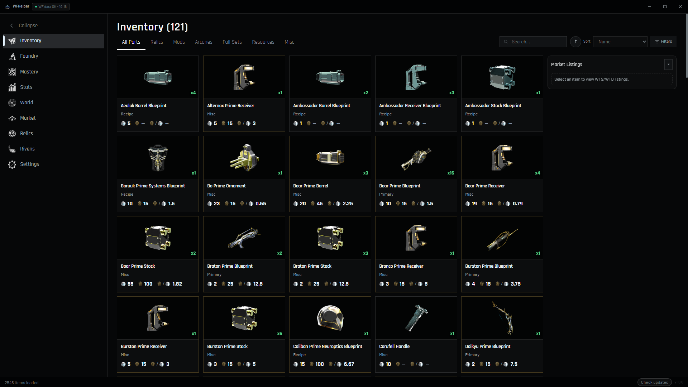Click the x6 count on Burston Prime Stock
Screen dimensions: 688x387
click(279, 334)
